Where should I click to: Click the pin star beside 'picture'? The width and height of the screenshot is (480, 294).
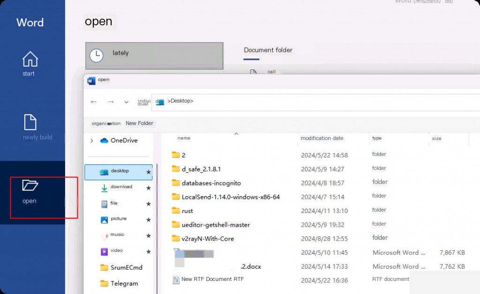pyautogui.click(x=149, y=220)
